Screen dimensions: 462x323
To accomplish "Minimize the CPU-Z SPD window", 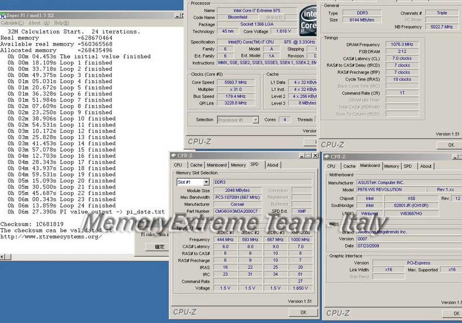I will (x=302, y=156).
